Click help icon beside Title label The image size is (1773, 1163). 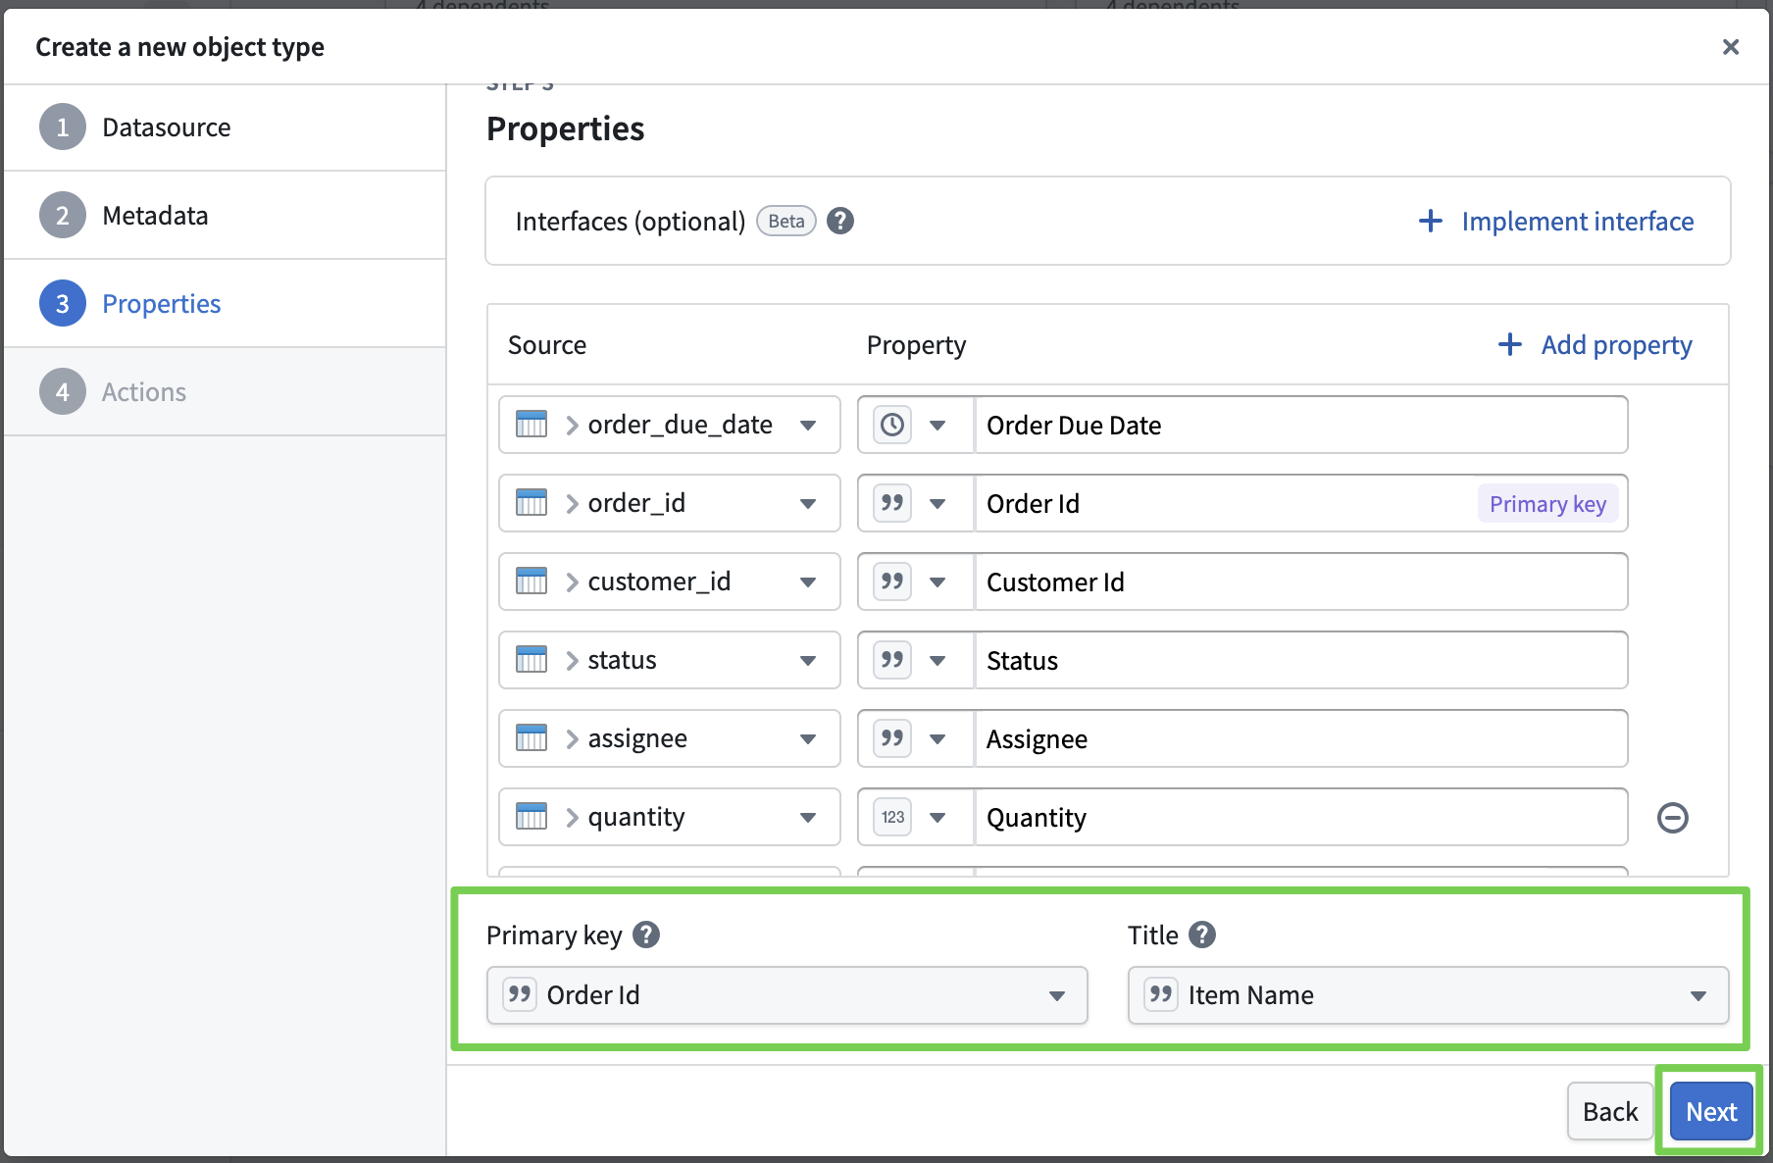pyautogui.click(x=1201, y=935)
